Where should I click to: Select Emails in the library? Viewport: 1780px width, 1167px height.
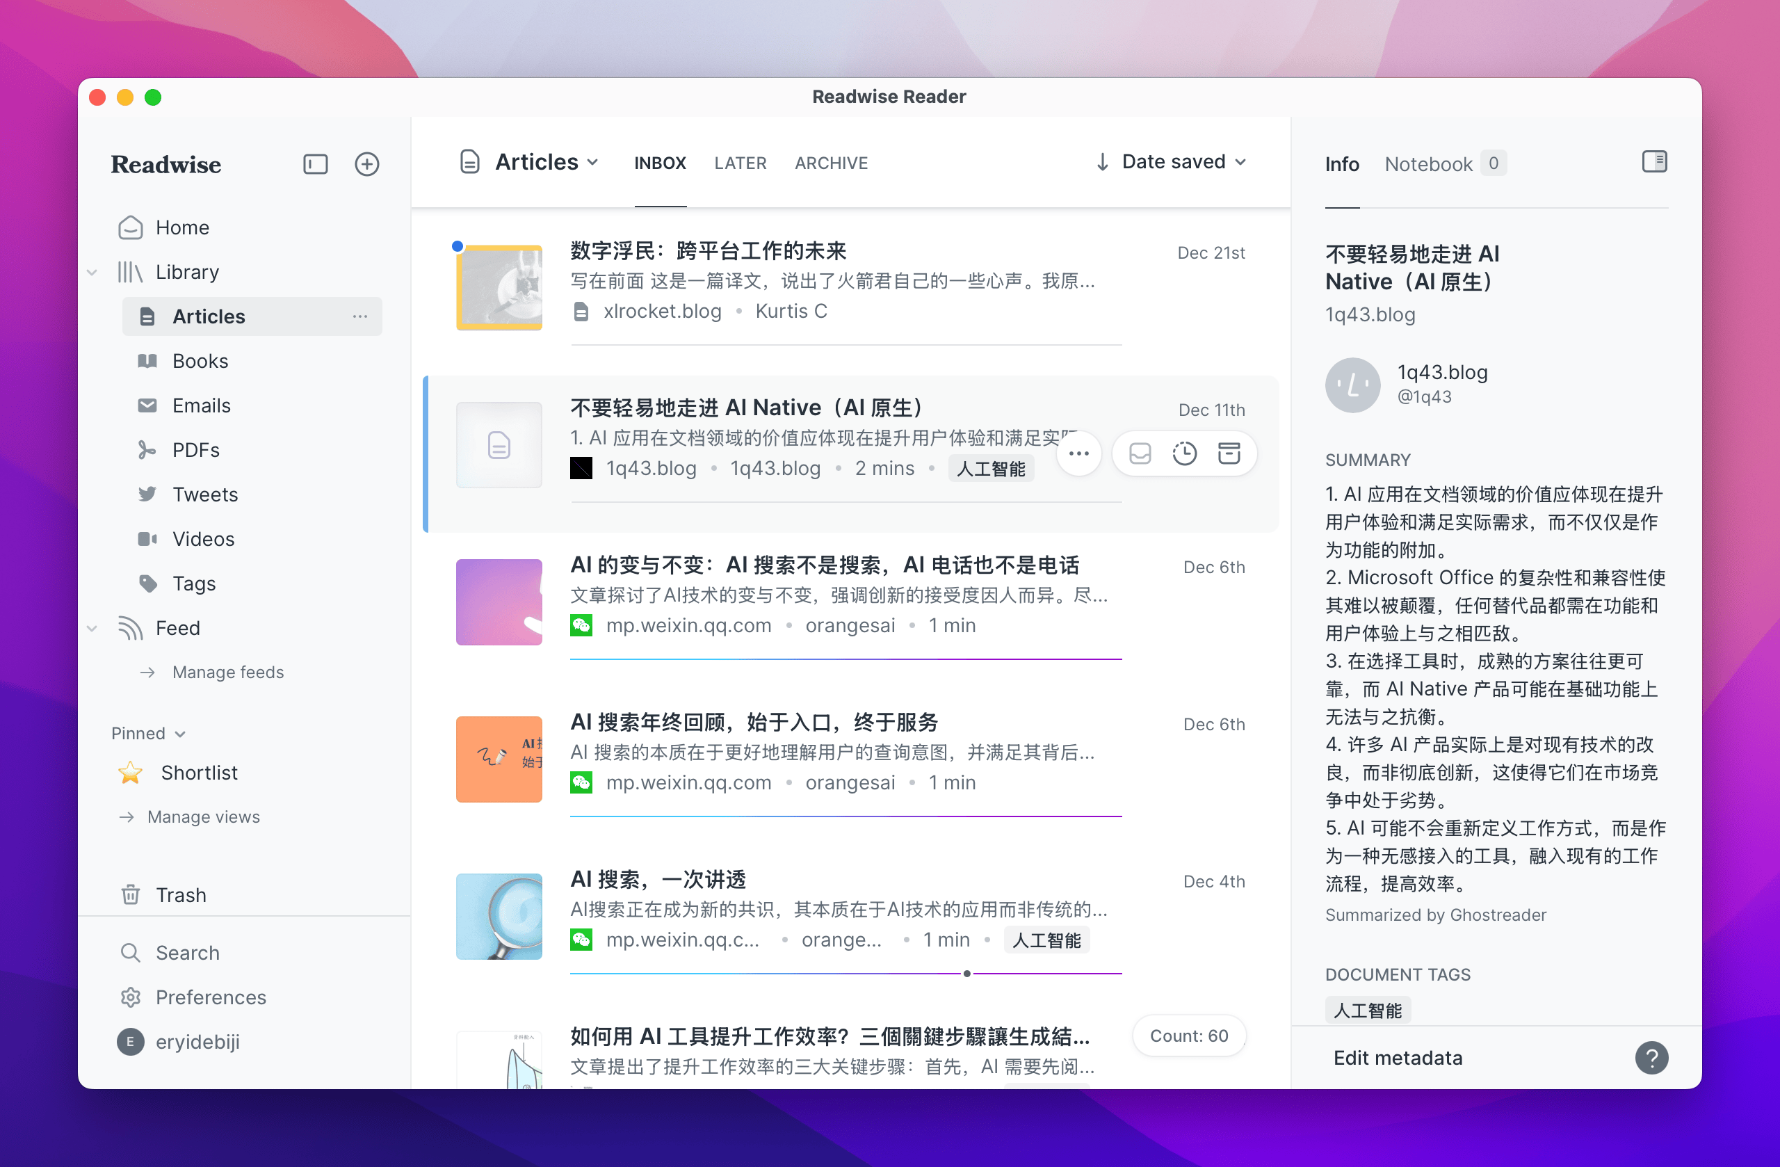click(201, 405)
